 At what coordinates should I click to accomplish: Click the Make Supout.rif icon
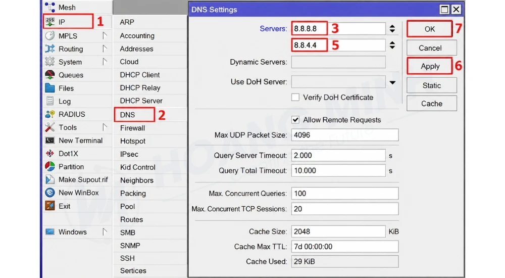pyautogui.click(x=50, y=179)
